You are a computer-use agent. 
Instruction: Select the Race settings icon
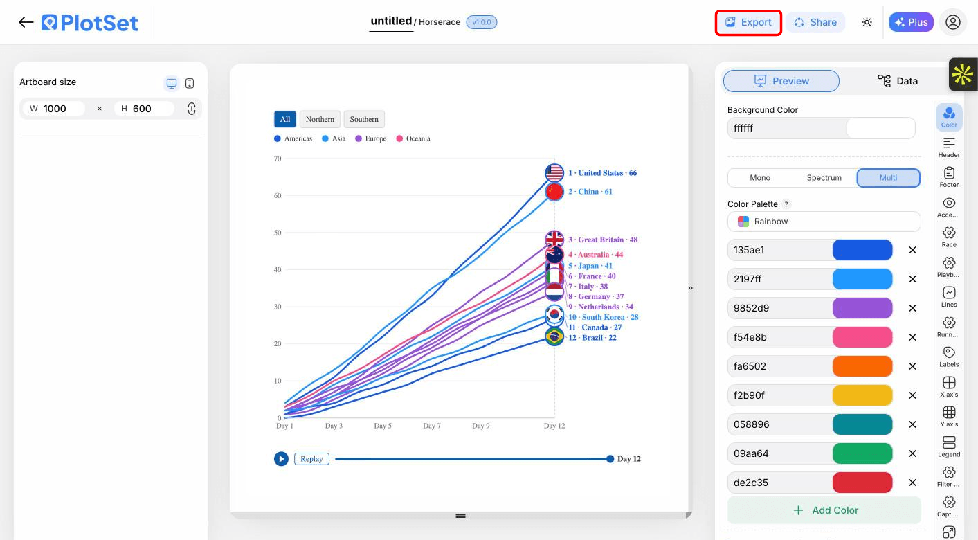pyautogui.click(x=949, y=237)
